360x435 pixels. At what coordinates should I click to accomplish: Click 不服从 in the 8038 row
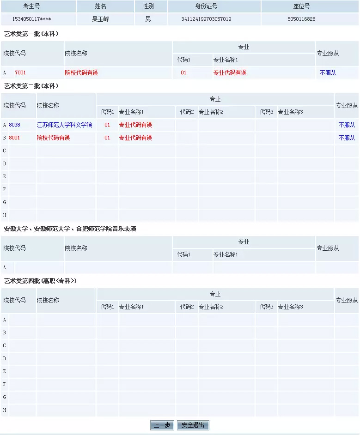(x=347, y=125)
